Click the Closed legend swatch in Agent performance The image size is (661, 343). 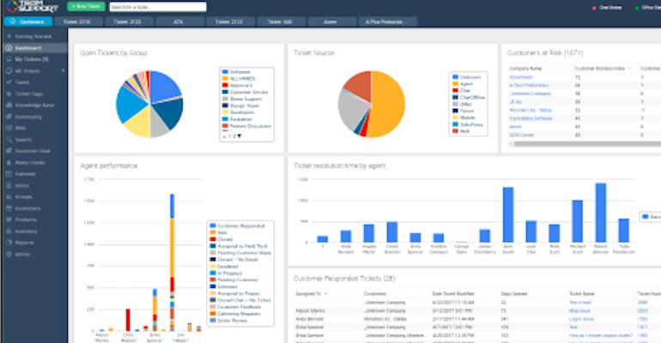(x=213, y=239)
